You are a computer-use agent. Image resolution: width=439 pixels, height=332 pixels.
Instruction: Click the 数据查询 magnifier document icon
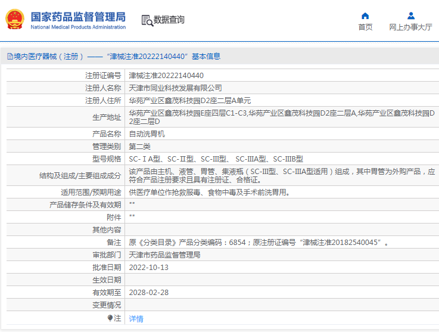147,20
